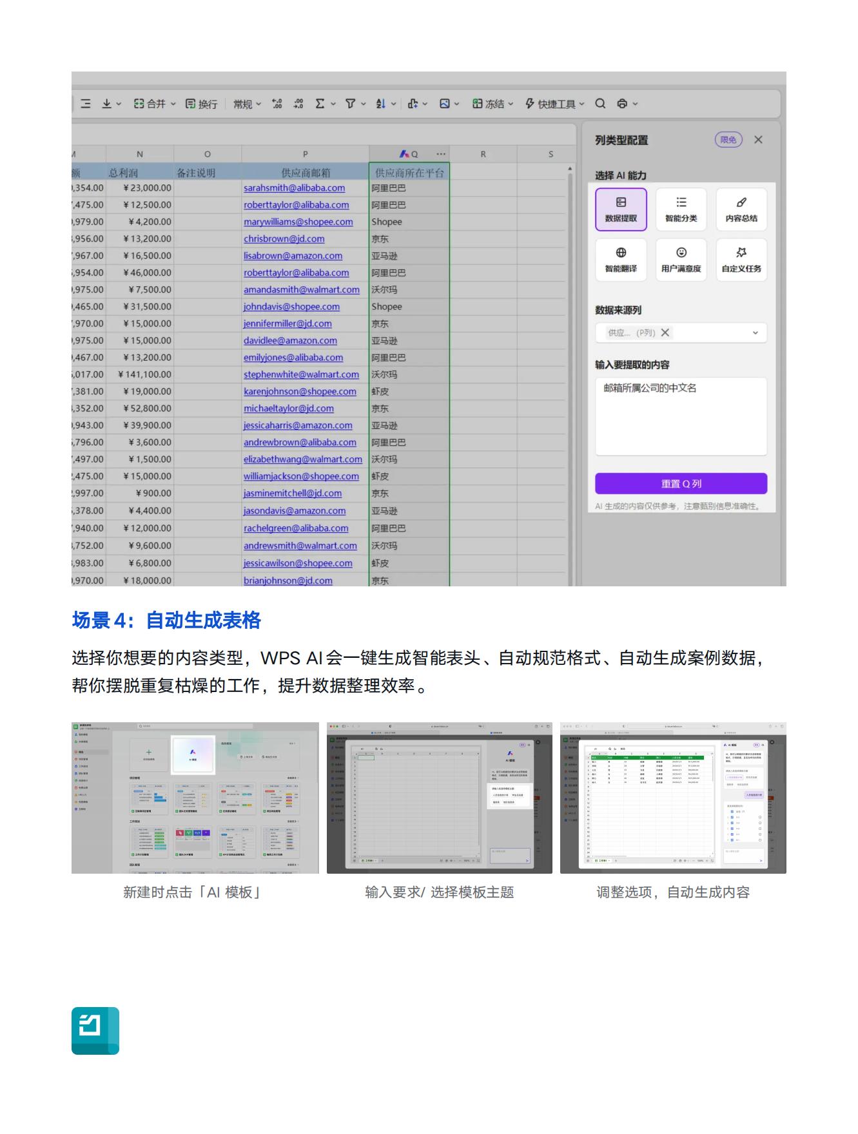Expand the vertical align dropdown arrow
The width and height of the screenshot is (858, 1134).
119,104
